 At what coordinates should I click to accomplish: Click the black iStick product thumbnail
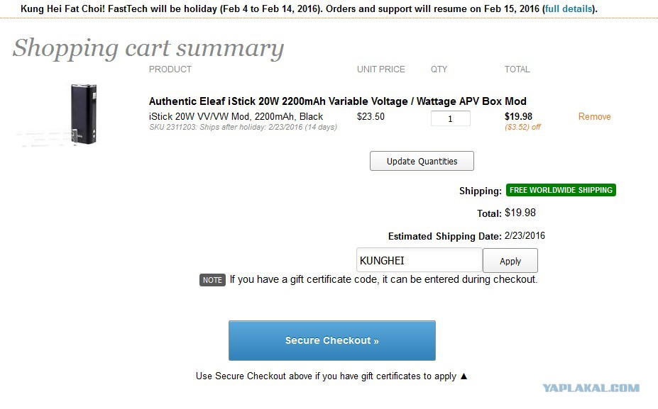click(84, 114)
